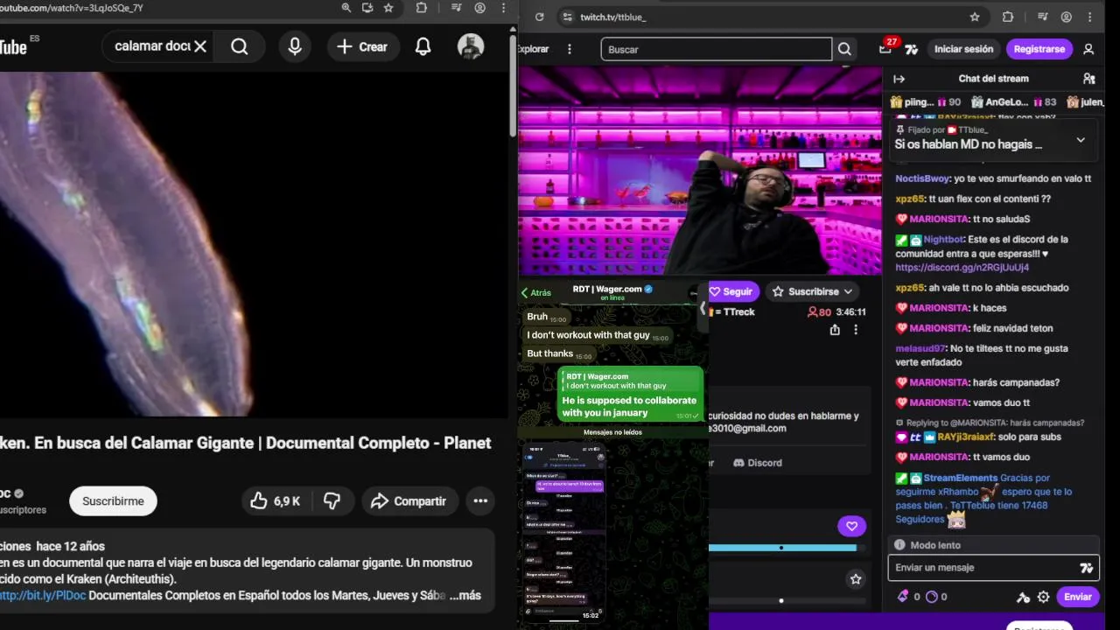Collapse the Twitch chat panel

899,79
